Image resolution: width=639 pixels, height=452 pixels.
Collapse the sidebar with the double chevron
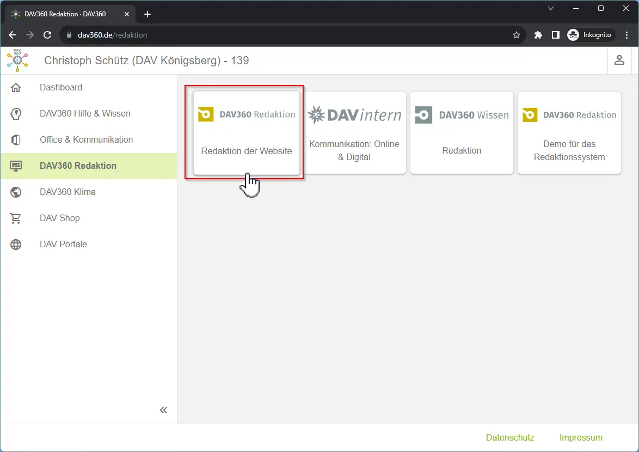click(163, 410)
